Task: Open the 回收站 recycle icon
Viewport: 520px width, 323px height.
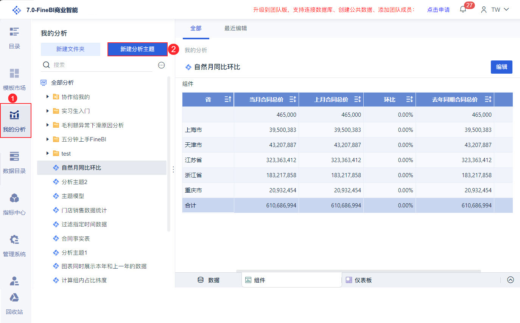Action: click(14, 298)
